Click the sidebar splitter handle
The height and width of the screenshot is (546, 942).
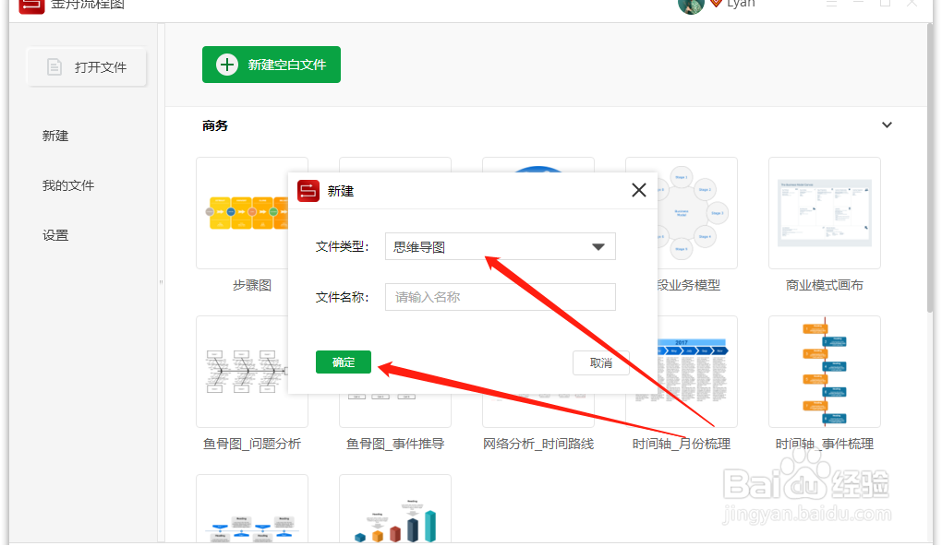(161, 282)
